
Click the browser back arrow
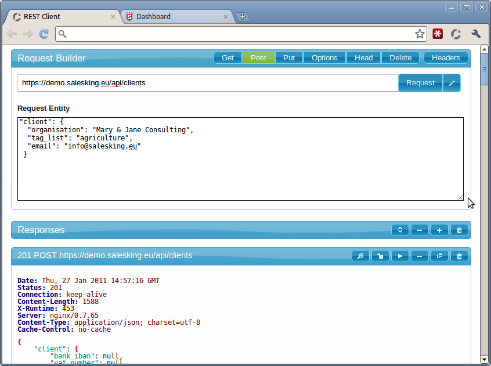pos(12,34)
